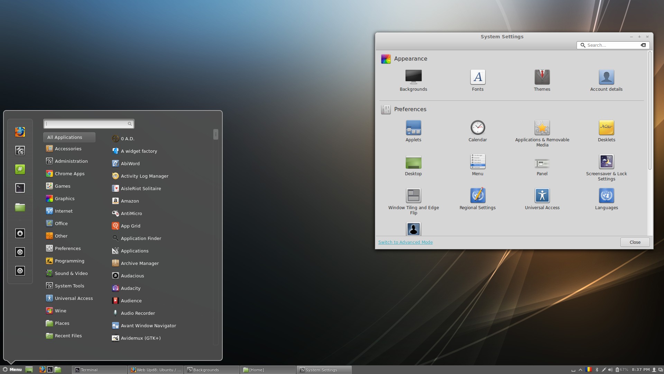Image resolution: width=664 pixels, height=374 pixels.
Task: Open the Applets preferences icon
Action: [x=413, y=128]
